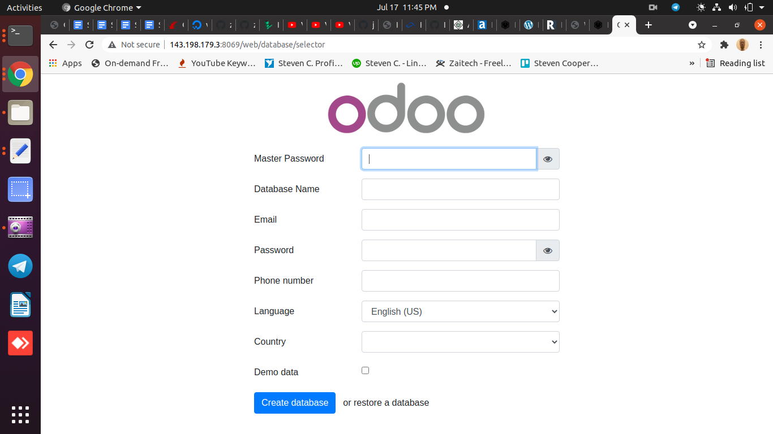Open a new tab with the plus button
The image size is (773, 434).
point(649,25)
